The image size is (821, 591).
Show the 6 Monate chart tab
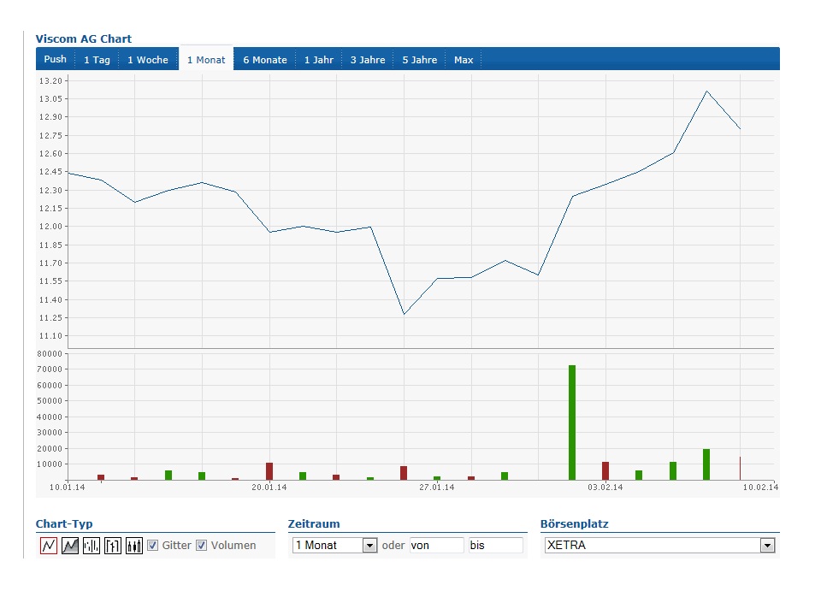[x=265, y=60]
